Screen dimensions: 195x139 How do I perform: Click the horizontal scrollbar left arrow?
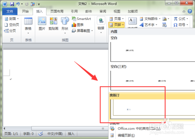point(5,128)
